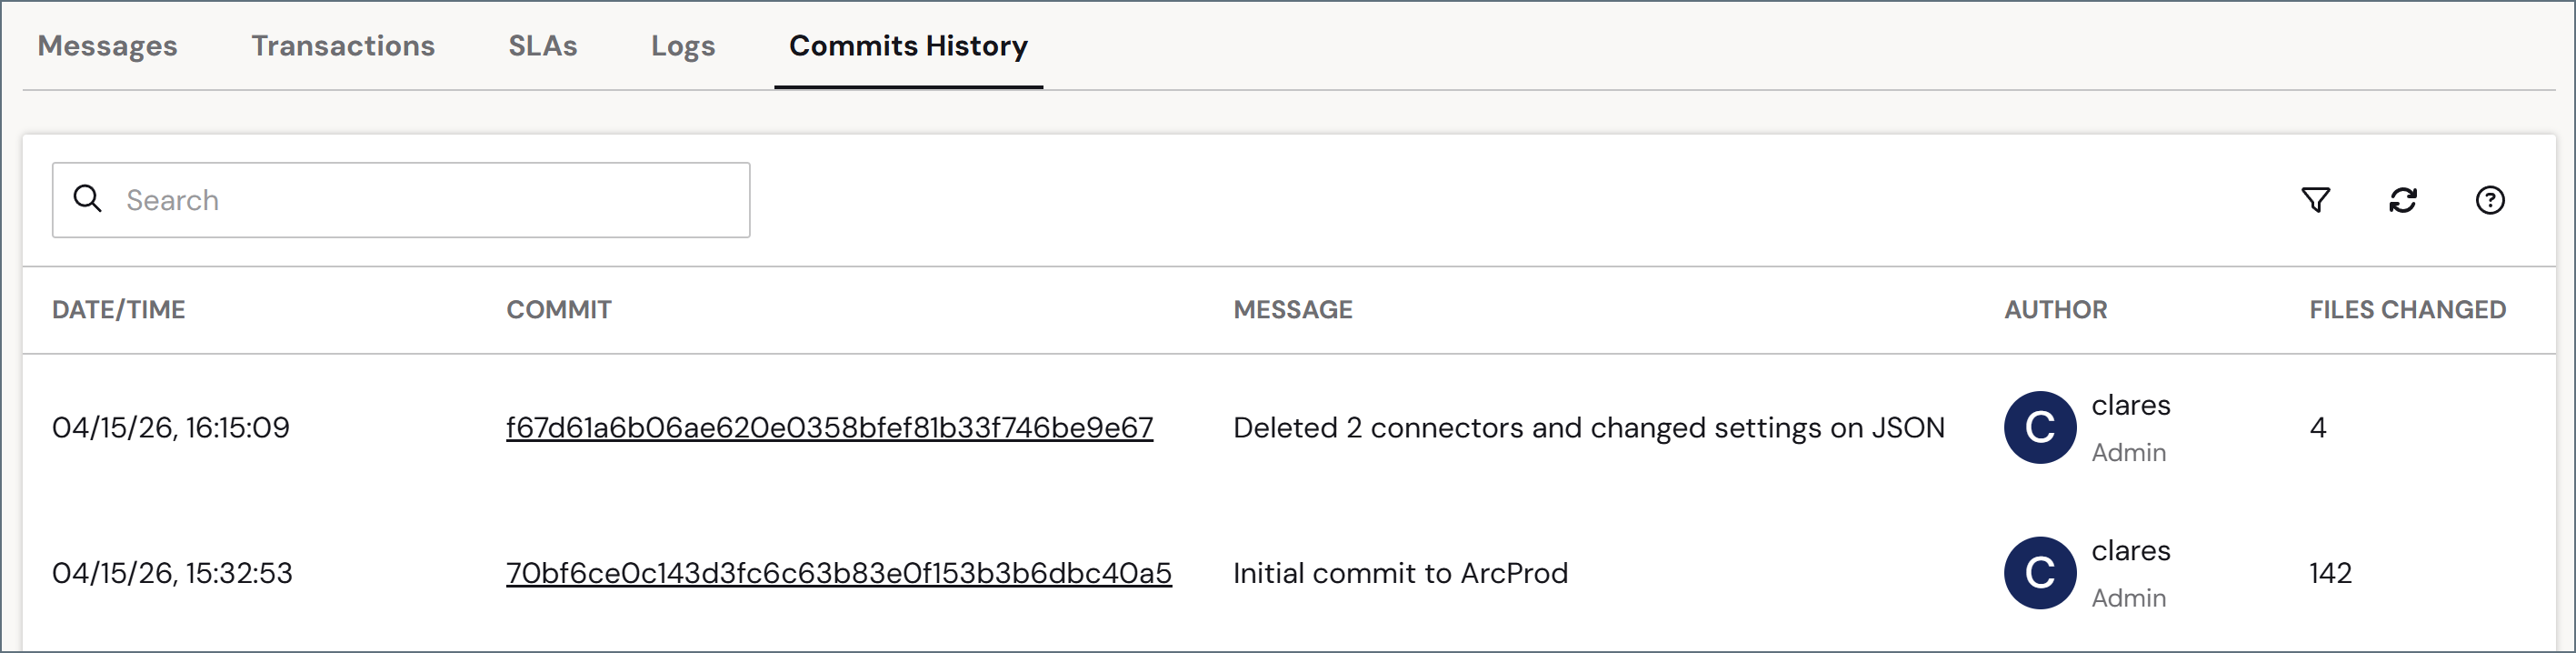The height and width of the screenshot is (653, 2576).
Task: Open commit f67d61a6b06ae620e0358bfef81b33f746be9e67
Action: (829, 428)
